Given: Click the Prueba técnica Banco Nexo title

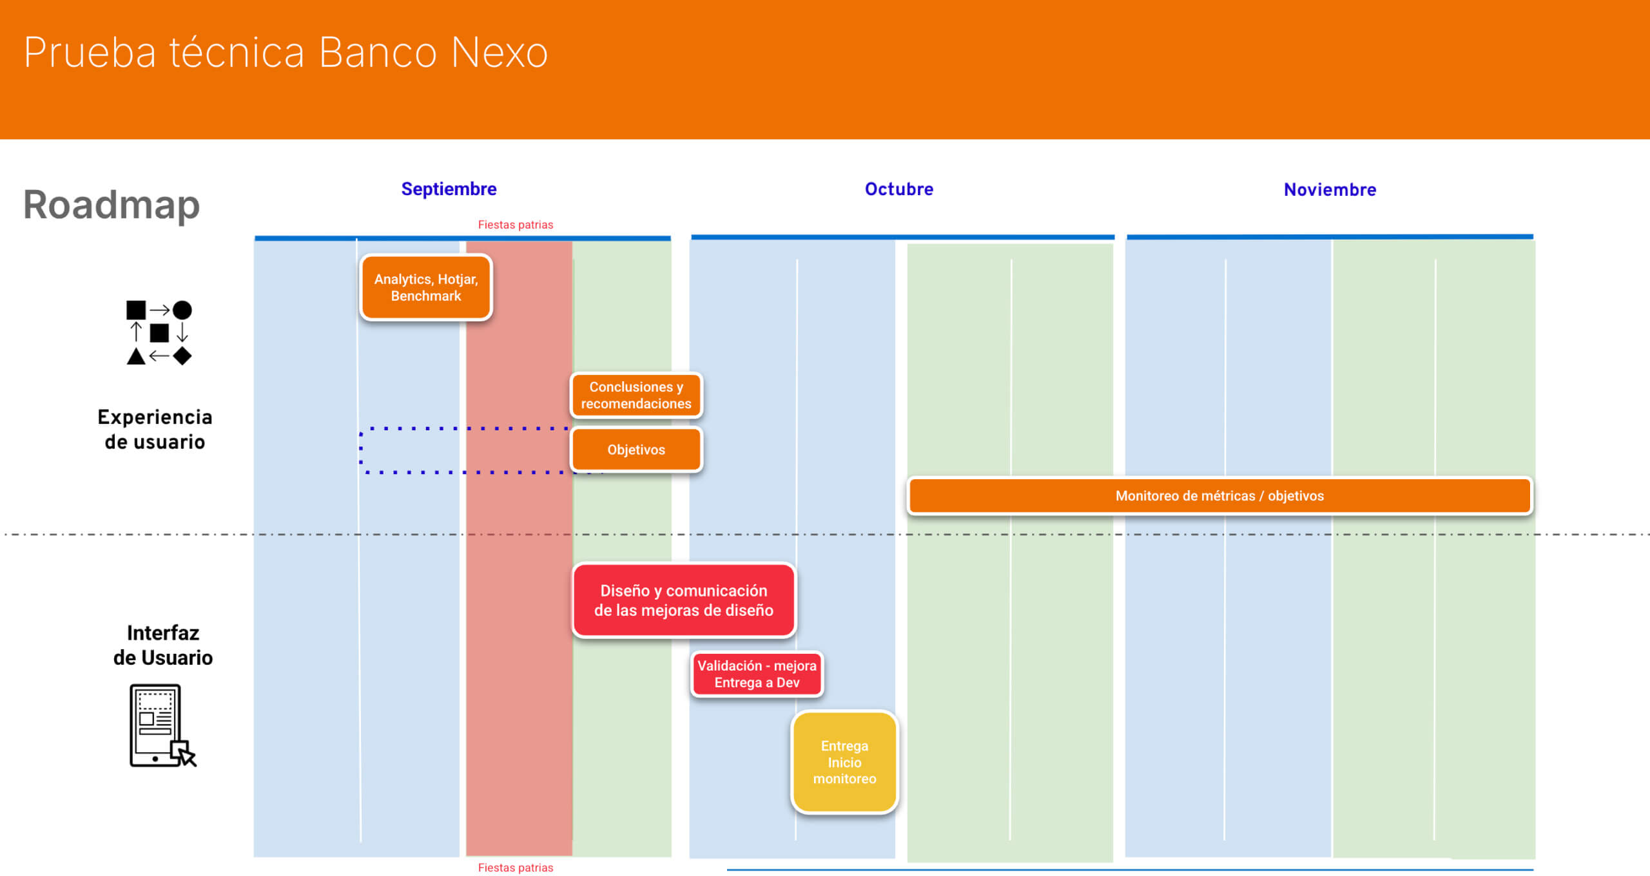Looking at the screenshot, I should pos(286,52).
